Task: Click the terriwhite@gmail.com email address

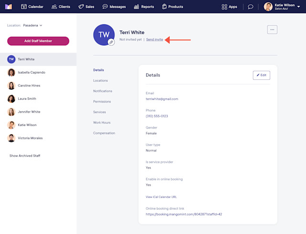Action: click(162, 99)
